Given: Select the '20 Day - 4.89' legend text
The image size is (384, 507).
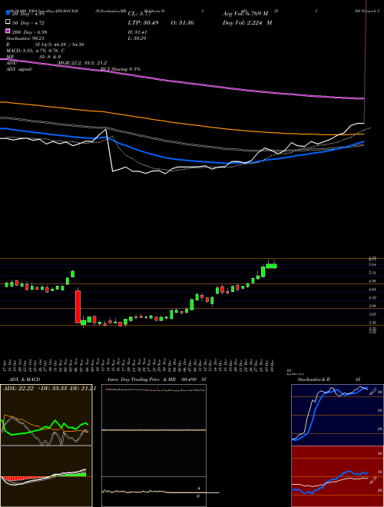Looking at the screenshot, I should (x=28, y=14).
